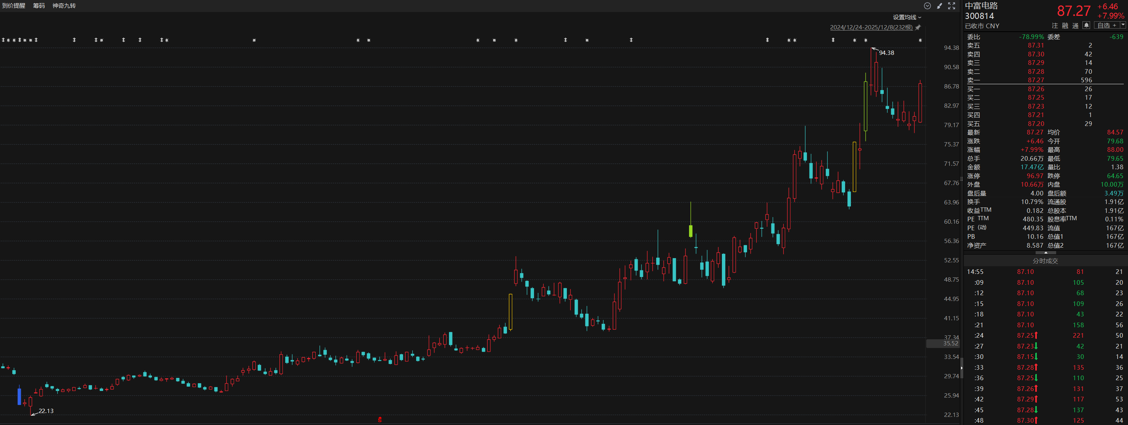This screenshot has height=425, width=1128.
Task: Click the 注 registration tag
Action: (x=1055, y=26)
